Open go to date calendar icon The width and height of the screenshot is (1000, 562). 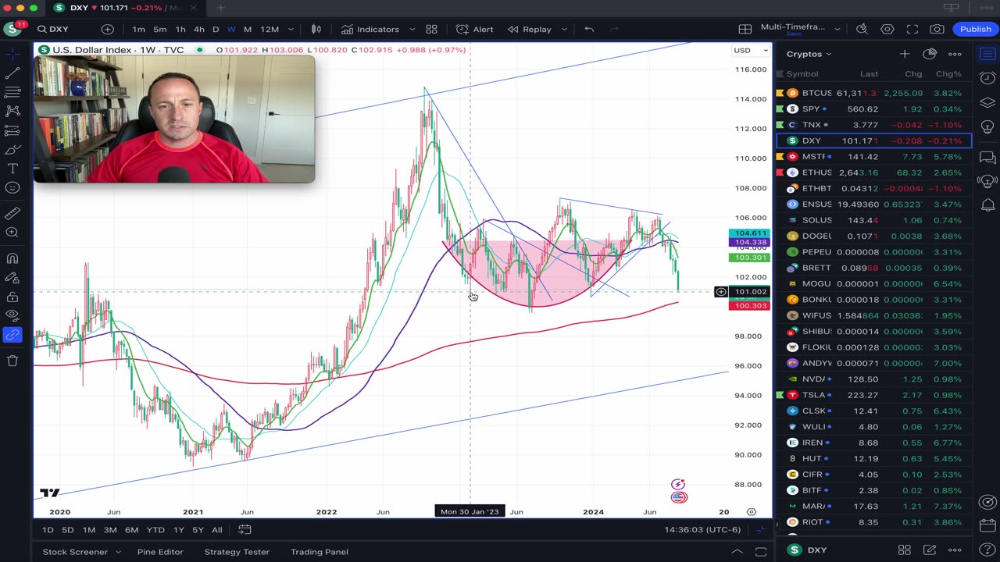tap(245, 530)
